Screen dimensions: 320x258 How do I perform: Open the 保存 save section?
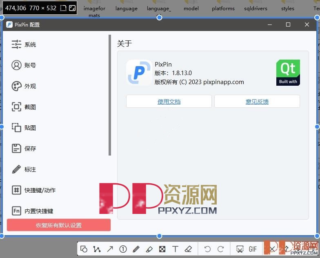click(x=24, y=149)
